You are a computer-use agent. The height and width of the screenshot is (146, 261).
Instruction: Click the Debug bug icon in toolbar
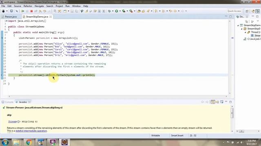point(109,11)
